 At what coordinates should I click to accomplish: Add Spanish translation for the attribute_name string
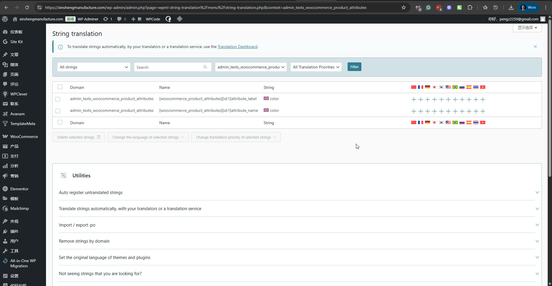pyautogui.click(x=469, y=111)
